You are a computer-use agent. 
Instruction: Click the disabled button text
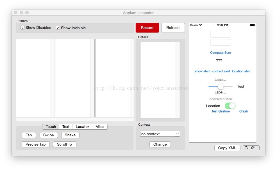(221, 99)
